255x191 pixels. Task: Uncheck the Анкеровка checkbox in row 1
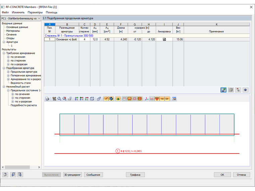(x=164, y=39)
